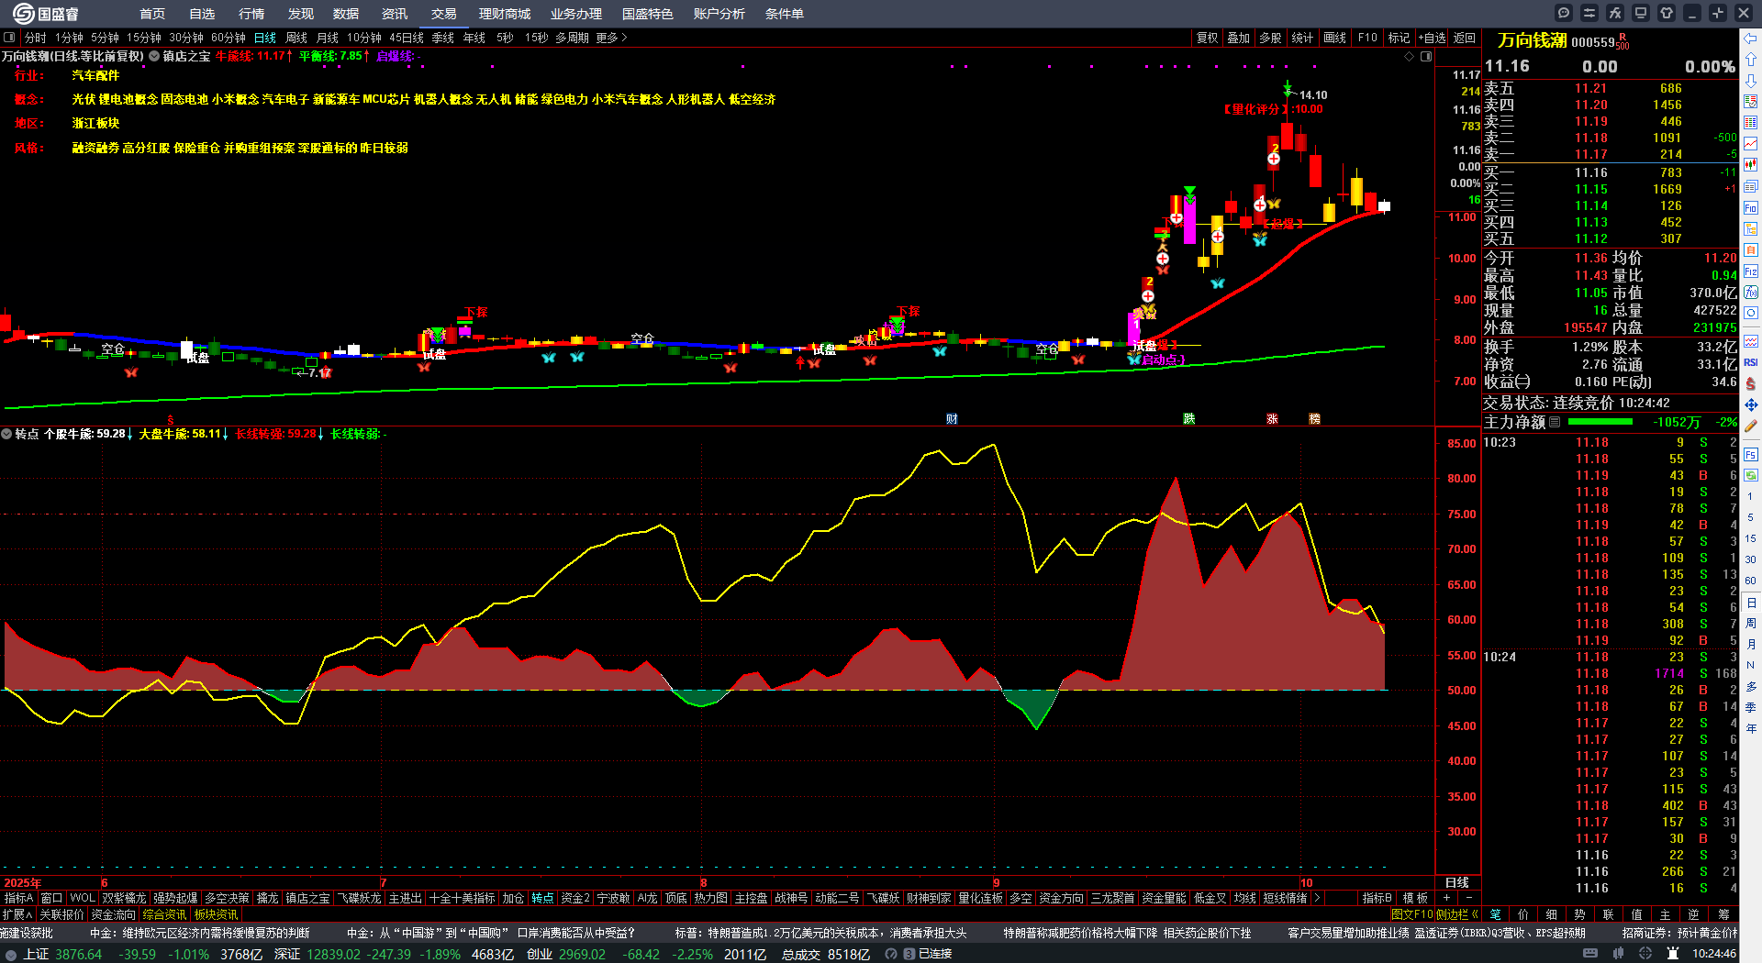Click the candlestick icon in status bar
Screen dimensions: 1762x963
(1619, 954)
